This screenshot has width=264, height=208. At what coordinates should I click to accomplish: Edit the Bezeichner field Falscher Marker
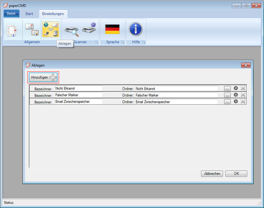78,95
